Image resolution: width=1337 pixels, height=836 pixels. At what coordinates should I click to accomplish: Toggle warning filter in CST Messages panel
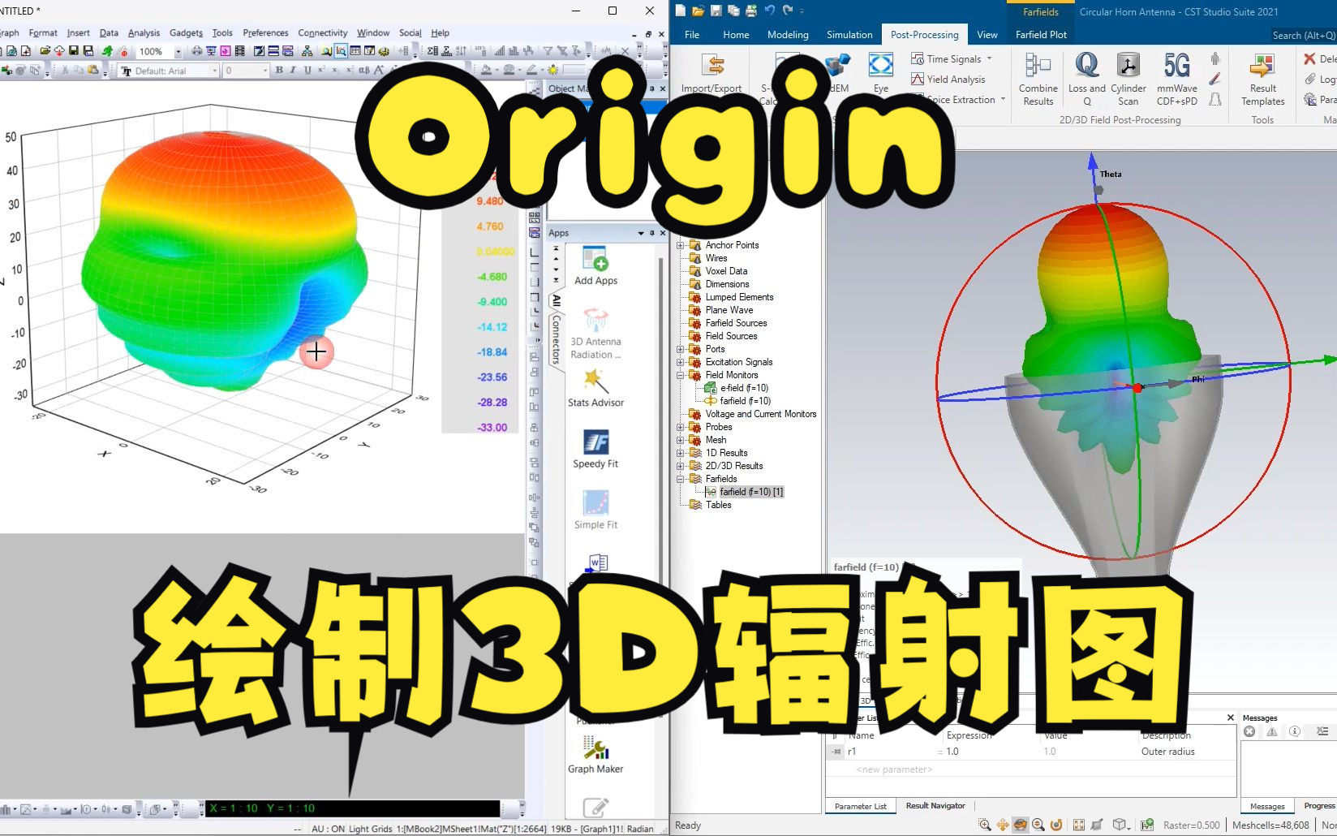coord(1272,731)
